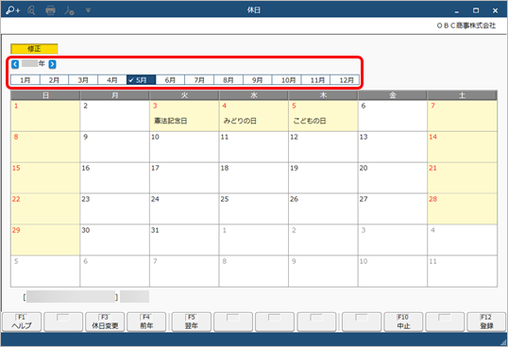Select the 憲法記念日 cell on day 3
The image size is (508, 347).
184,116
